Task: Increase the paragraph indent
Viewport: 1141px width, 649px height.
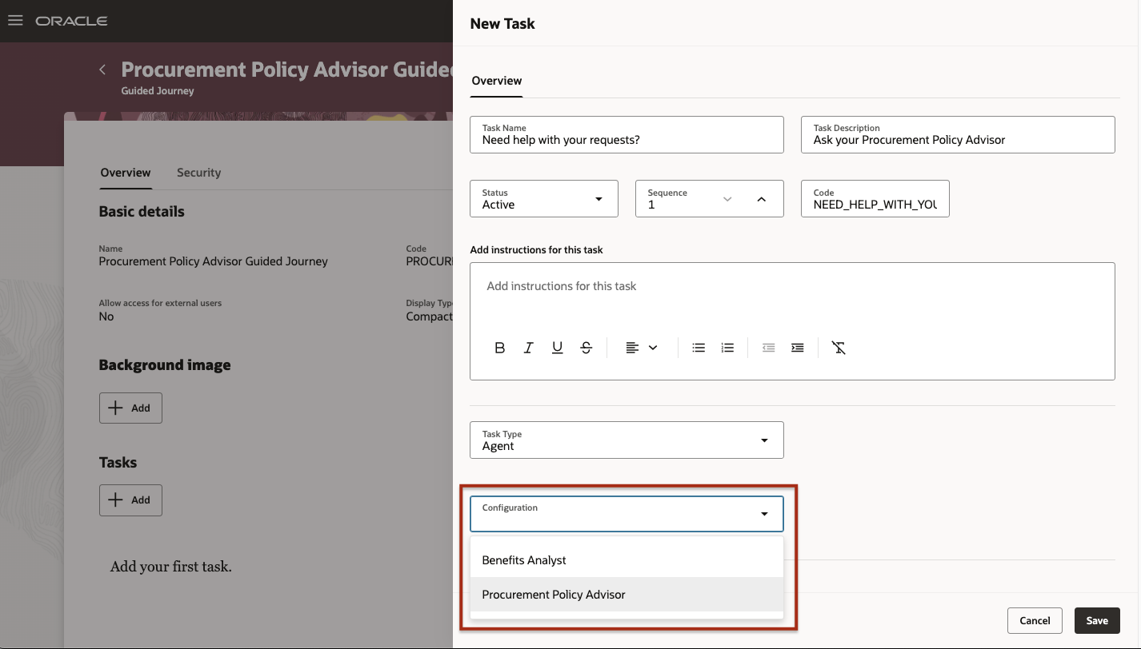Action: tap(797, 348)
